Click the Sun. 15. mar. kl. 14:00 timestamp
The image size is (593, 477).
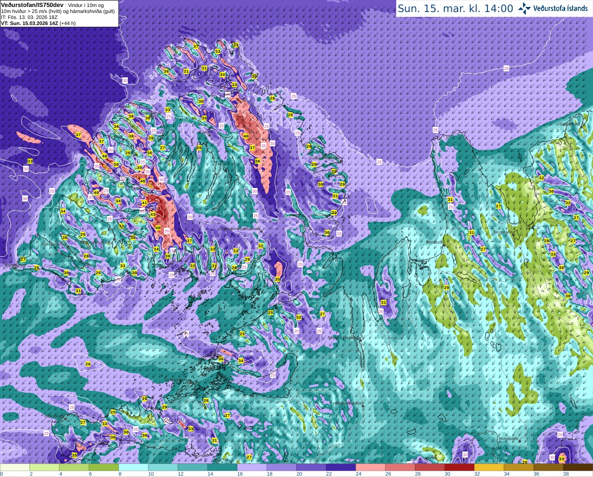coord(455,8)
